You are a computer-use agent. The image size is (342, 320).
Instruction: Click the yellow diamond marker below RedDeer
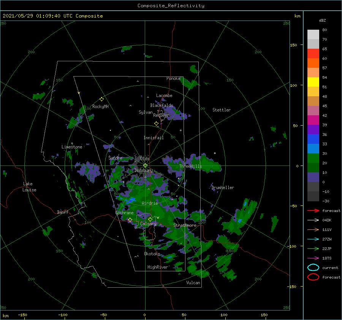click(x=156, y=124)
